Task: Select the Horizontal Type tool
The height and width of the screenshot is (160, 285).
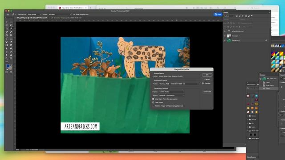Action: 7,52
